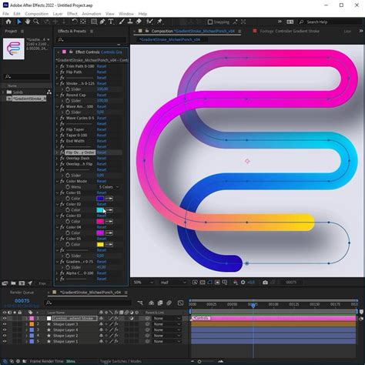The height and width of the screenshot is (365, 365).
Task: Expand the Flip Path effect
Action: click(57, 72)
